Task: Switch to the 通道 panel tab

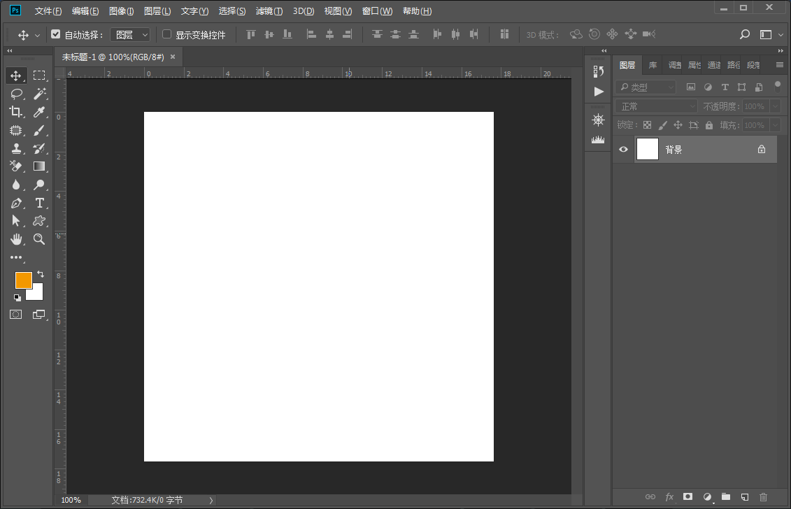Action: pos(714,65)
